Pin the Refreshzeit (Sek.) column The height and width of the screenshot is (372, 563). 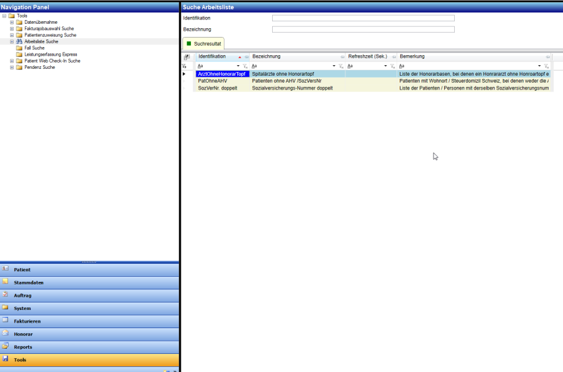(x=394, y=57)
